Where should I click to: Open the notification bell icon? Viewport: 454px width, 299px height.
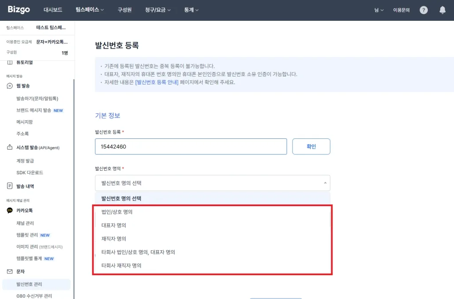pyautogui.click(x=442, y=10)
